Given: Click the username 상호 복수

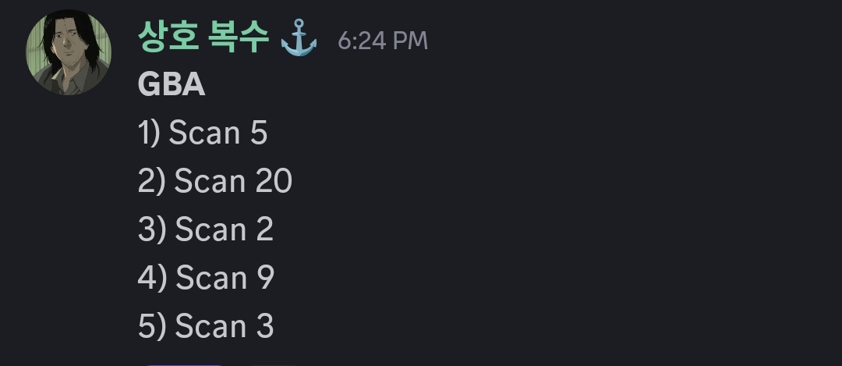Looking at the screenshot, I should [x=203, y=37].
